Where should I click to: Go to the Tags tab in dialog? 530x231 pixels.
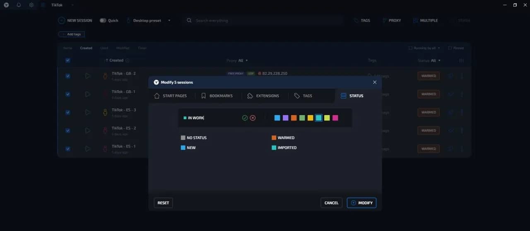click(303, 96)
